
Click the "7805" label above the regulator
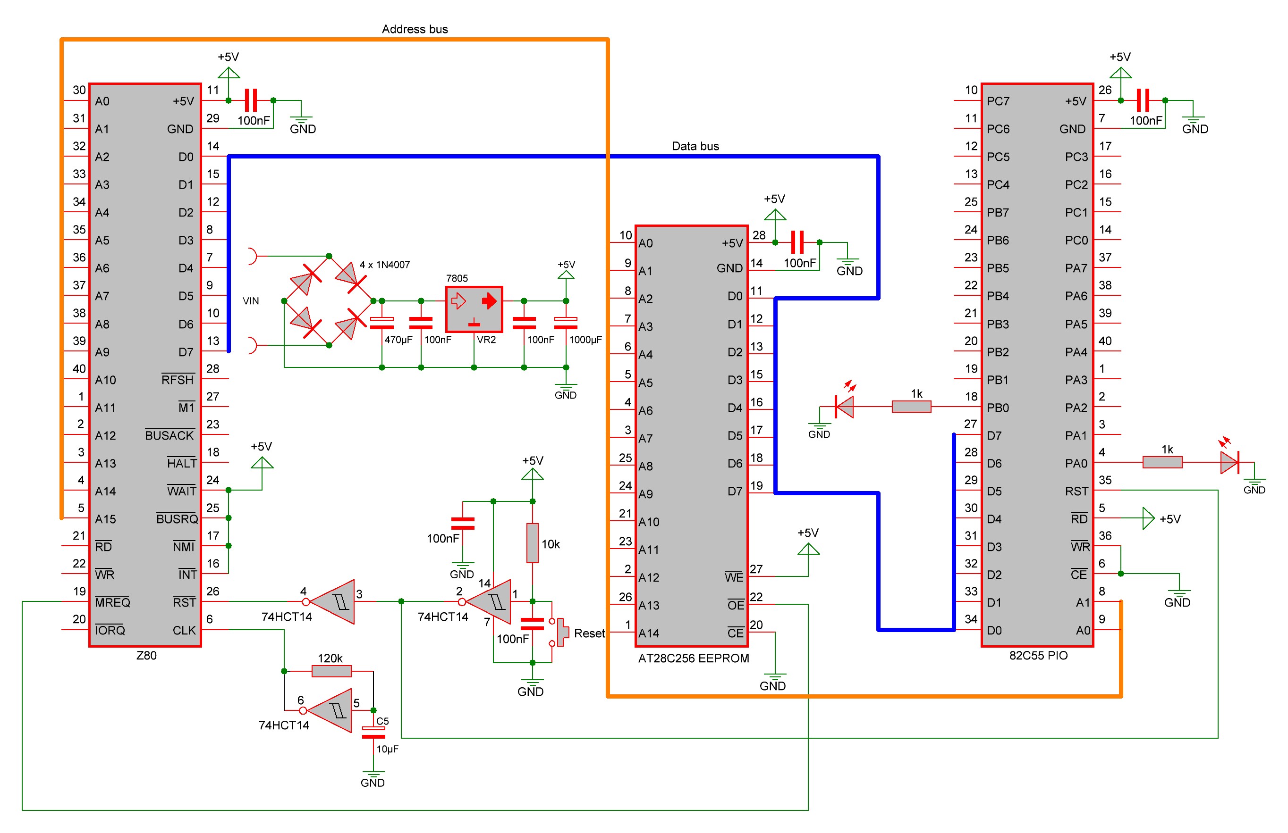[457, 278]
